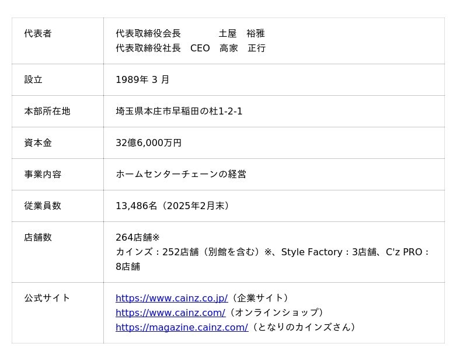Click the 1989年 3 月 founding date
The height and width of the screenshot is (361, 467).
pos(142,80)
